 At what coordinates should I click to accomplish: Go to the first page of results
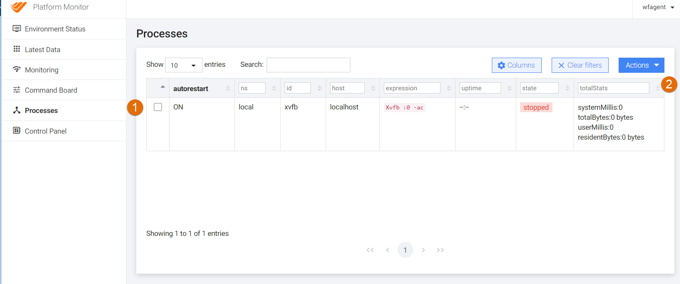click(x=370, y=250)
